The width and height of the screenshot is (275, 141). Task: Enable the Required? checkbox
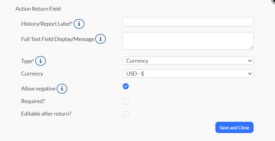126,102
